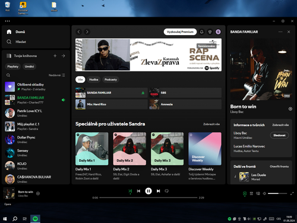Open Task View in taskbar
Screen dimensions: 297x223
(25, 219)
